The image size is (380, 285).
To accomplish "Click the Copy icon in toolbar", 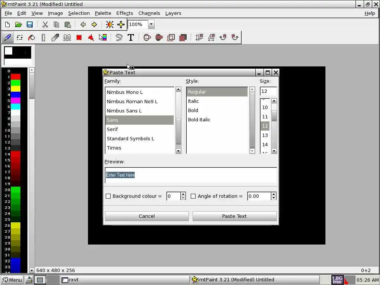I will click(56, 24).
